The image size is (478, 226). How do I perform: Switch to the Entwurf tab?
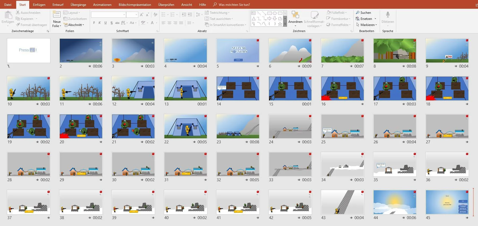click(58, 5)
